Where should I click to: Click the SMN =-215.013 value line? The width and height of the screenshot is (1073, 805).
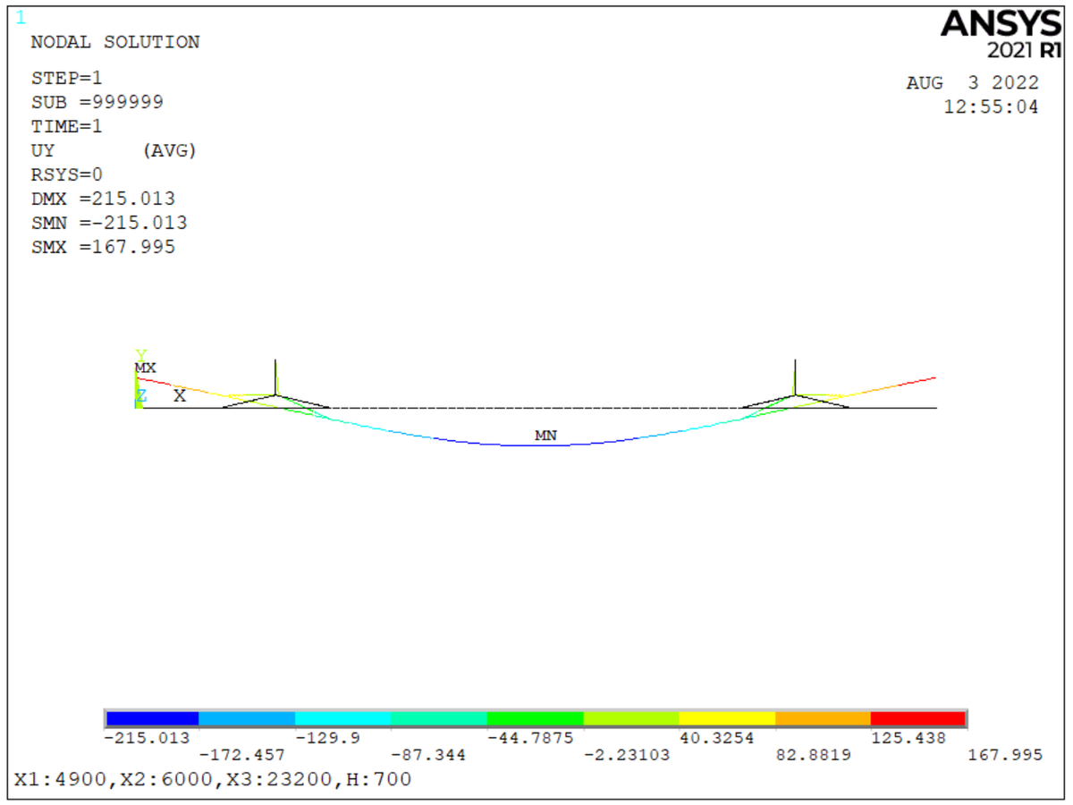(x=109, y=223)
